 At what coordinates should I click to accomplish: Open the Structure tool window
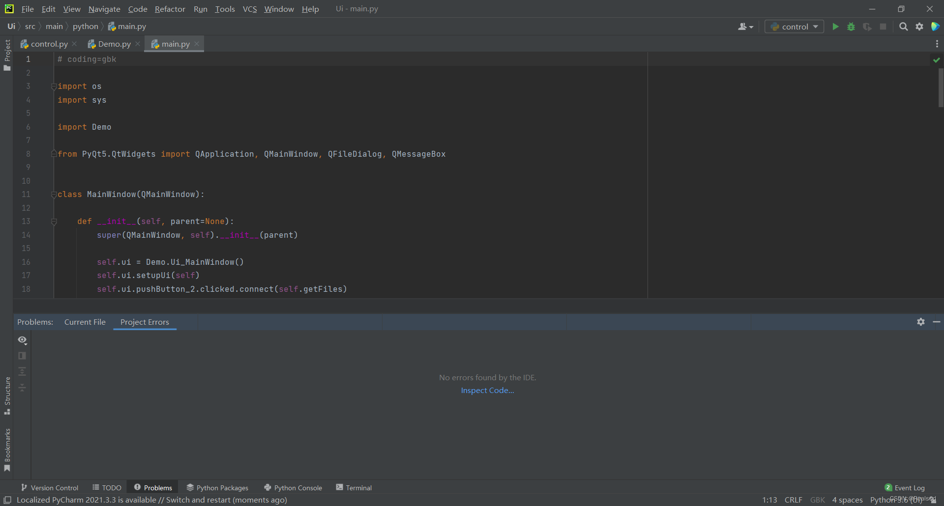[7, 396]
